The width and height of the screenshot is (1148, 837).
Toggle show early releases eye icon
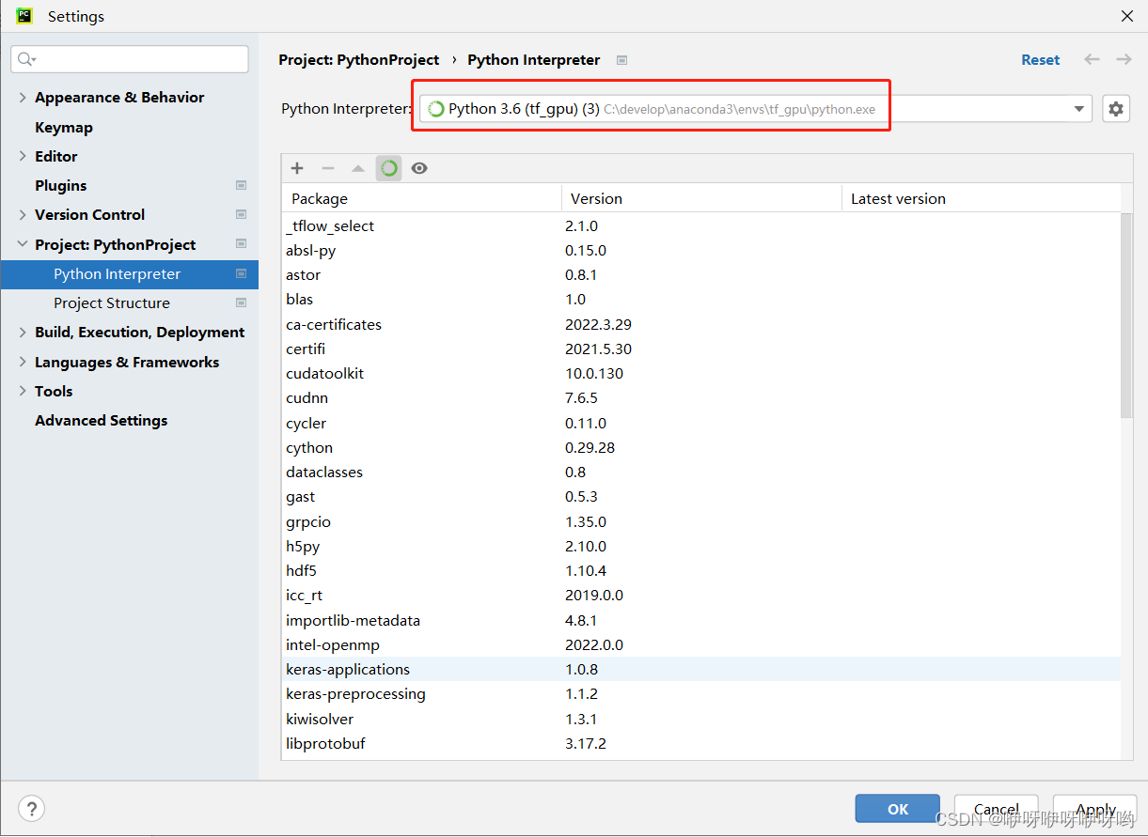click(x=419, y=168)
